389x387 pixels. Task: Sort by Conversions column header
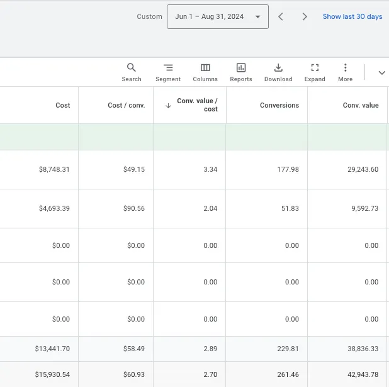(279, 105)
